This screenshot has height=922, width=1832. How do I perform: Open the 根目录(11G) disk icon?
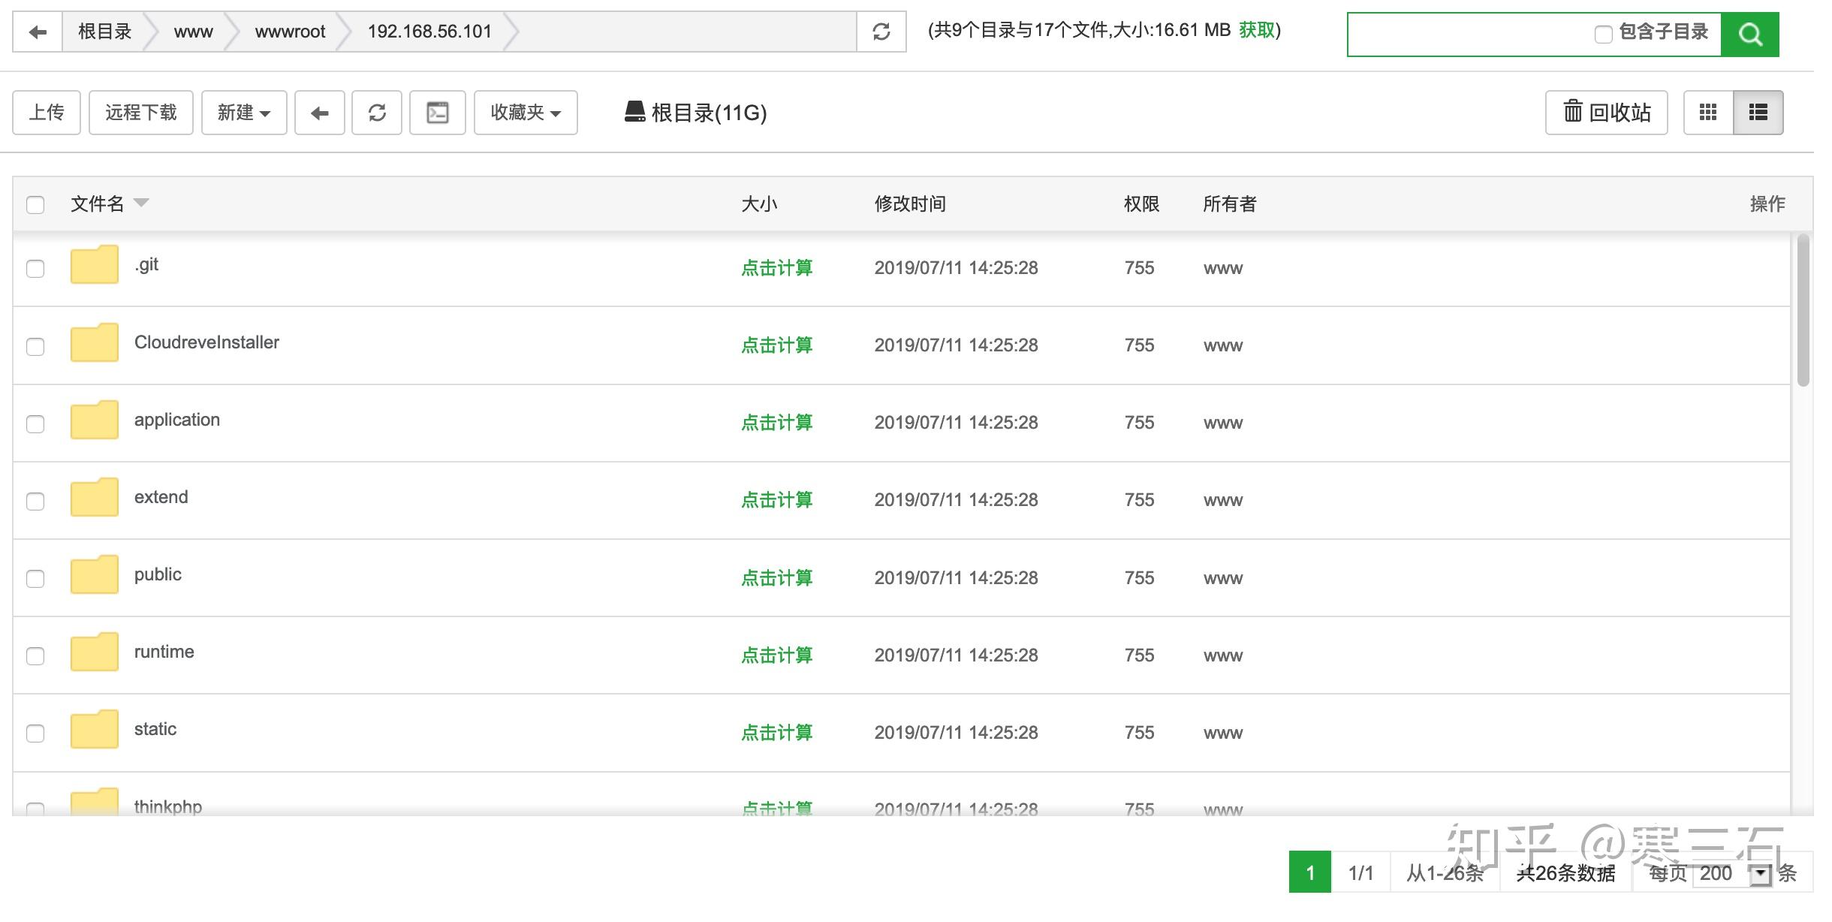click(634, 112)
